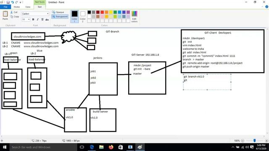Pick the turquoise blue palette swatch
This screenshot has height=151, width=269.
coord(119,12)
